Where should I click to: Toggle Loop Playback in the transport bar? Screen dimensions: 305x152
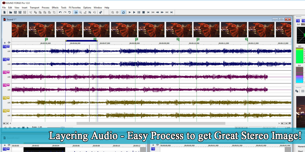(x=124, y=12)
